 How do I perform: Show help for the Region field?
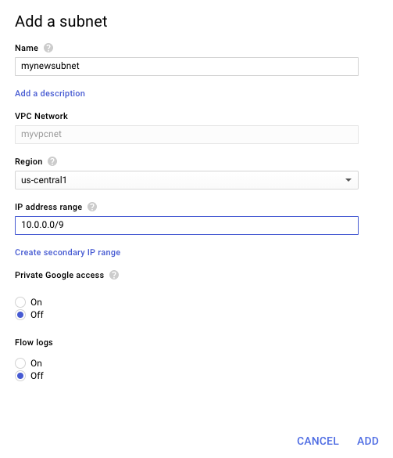(52, 161)
